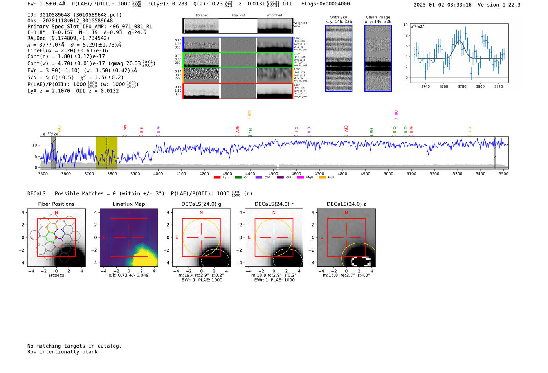Image resolution: width=548 pixels, height=373 pixels.
Task: Click the dark purple CIII legend swatch
Action: click(x=280, y=177)
